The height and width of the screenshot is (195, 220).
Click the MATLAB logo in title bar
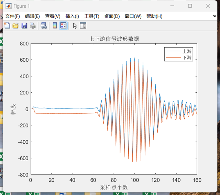click(9, 6)
